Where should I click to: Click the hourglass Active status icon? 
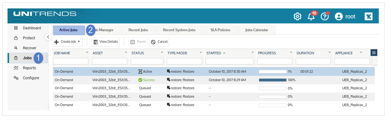click(x=140, y=71)
